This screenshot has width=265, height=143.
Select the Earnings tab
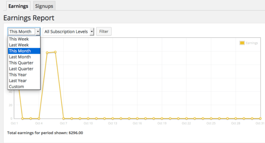pyautogui.click(x=18, y=6)
